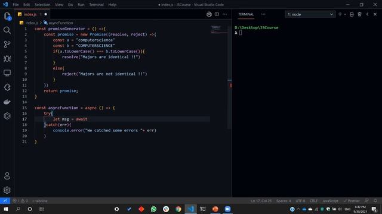The height and width of the screenshot is (214, 382).
Task: Click the print icon in editor toolbar
Action: pos(209,14)
